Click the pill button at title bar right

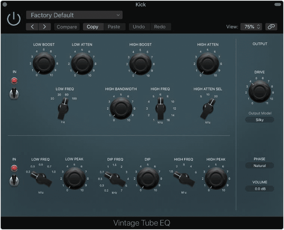[278, 4]
